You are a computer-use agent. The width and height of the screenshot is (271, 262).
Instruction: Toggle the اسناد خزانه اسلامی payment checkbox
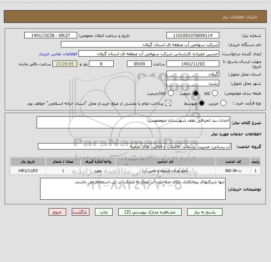coord(168,103)
